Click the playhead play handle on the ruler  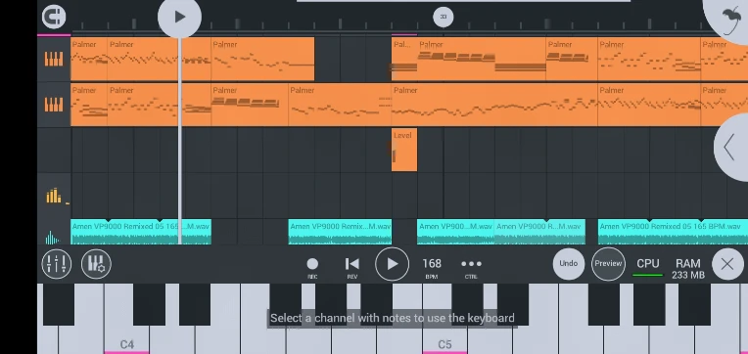pos(179,18)
